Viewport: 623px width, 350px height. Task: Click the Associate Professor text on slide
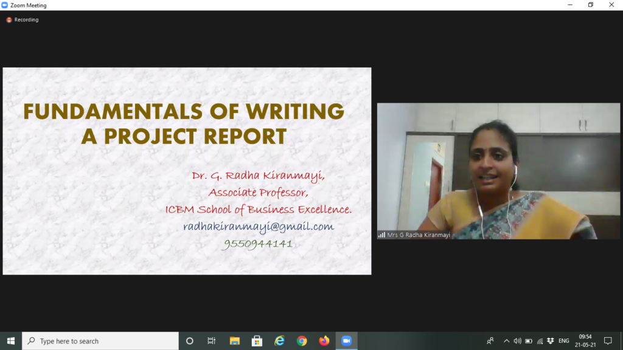coord(258,193)
